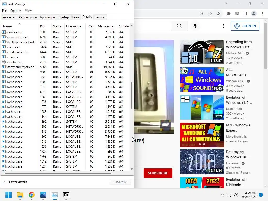Image resolution: width=268 pixels, height=201 pixels.
Task: Open Microsoft Windows All Commercials thumbnail
Action: [x=202, y=135]
